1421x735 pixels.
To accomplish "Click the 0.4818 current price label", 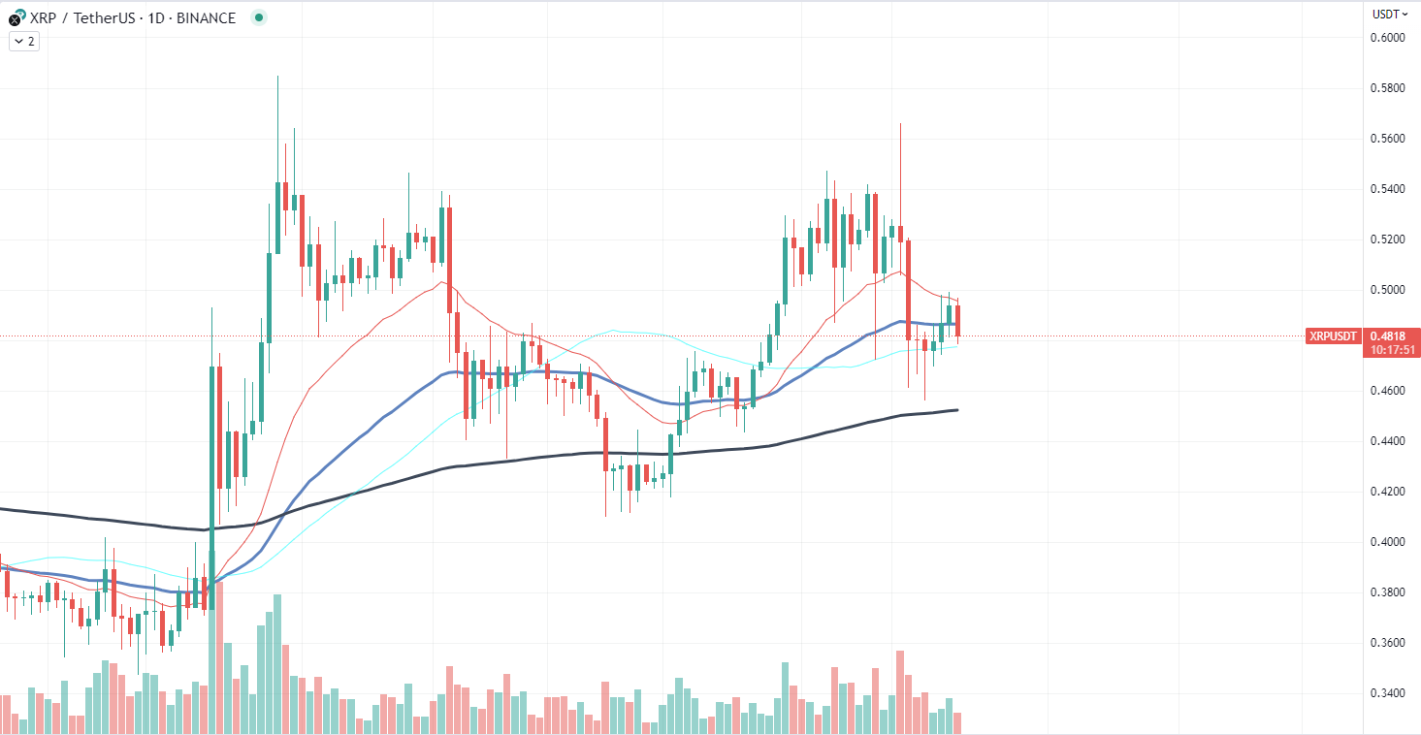I will [1392, 336].
